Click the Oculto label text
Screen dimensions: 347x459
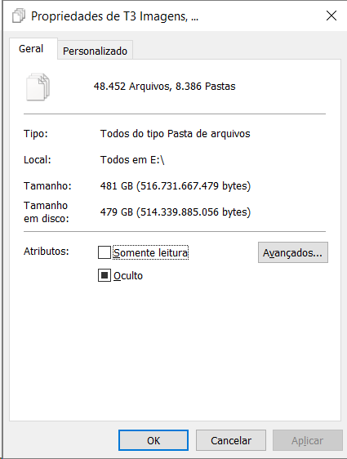pos(128,276)
